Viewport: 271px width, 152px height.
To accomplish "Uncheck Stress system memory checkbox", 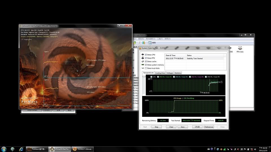I will (146, 65).
